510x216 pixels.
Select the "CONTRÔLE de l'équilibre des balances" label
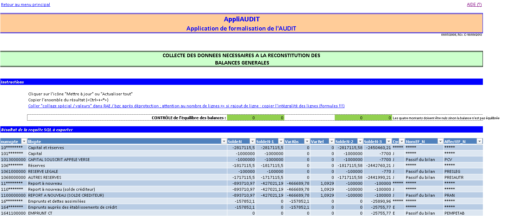[x=189, y=118]
